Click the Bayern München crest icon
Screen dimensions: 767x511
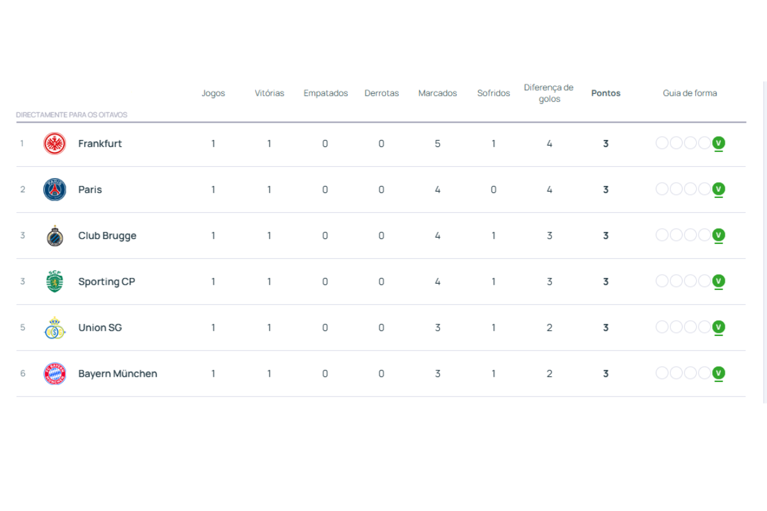point(54,374)
